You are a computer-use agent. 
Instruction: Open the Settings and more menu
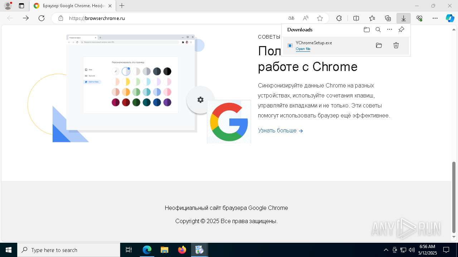pos(435,18)
